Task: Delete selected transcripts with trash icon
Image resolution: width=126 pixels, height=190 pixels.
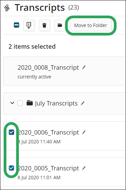Action: 44,25
